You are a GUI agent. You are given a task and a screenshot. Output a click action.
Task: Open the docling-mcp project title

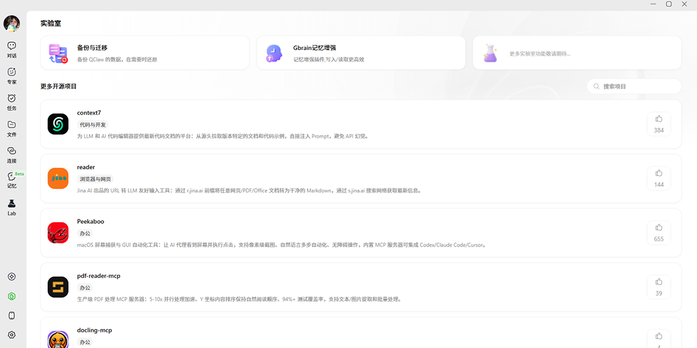point(95,330)
